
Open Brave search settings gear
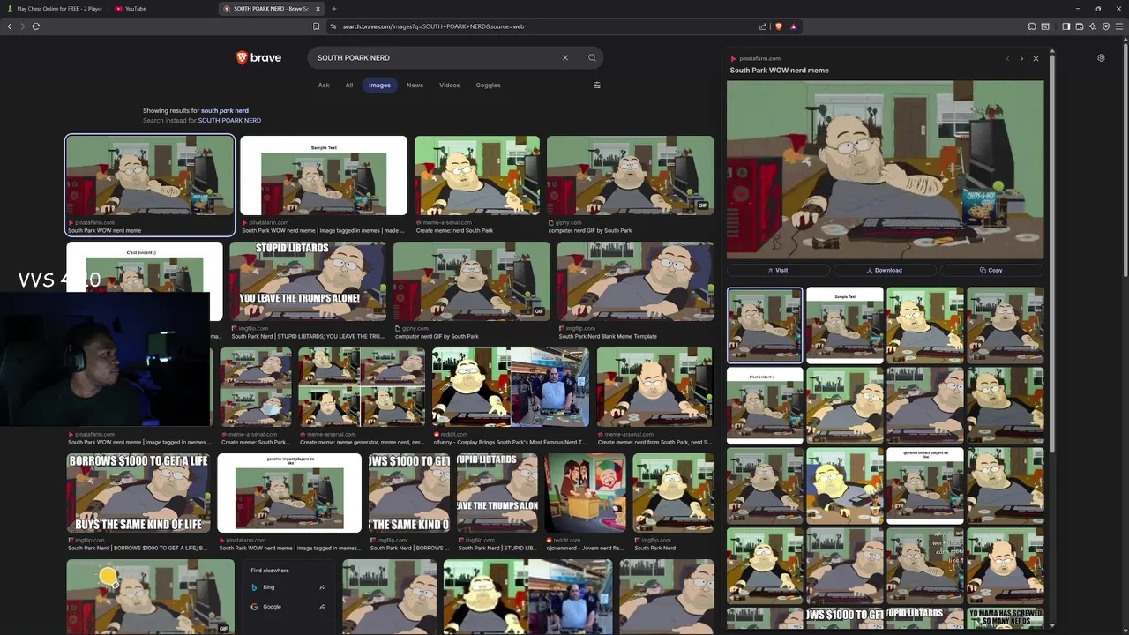1101,58
